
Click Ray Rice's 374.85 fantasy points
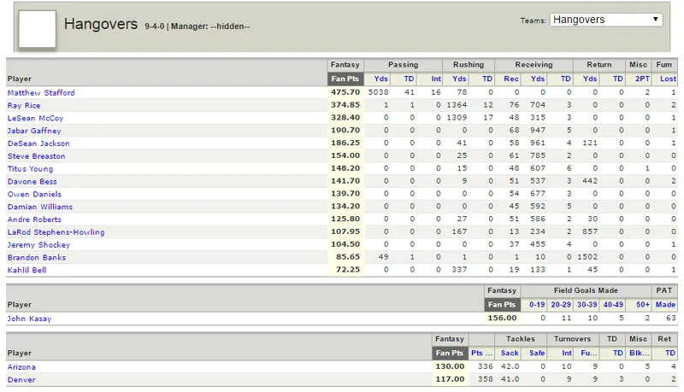345,104
